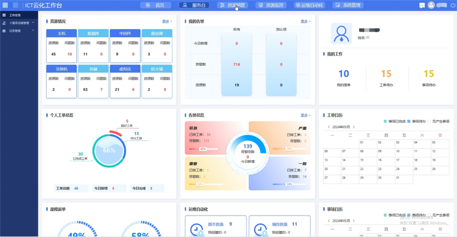This screenshot has width=457, height=237.
Task: Click the 紧急 49% progress bar
Action: (204, 149)
